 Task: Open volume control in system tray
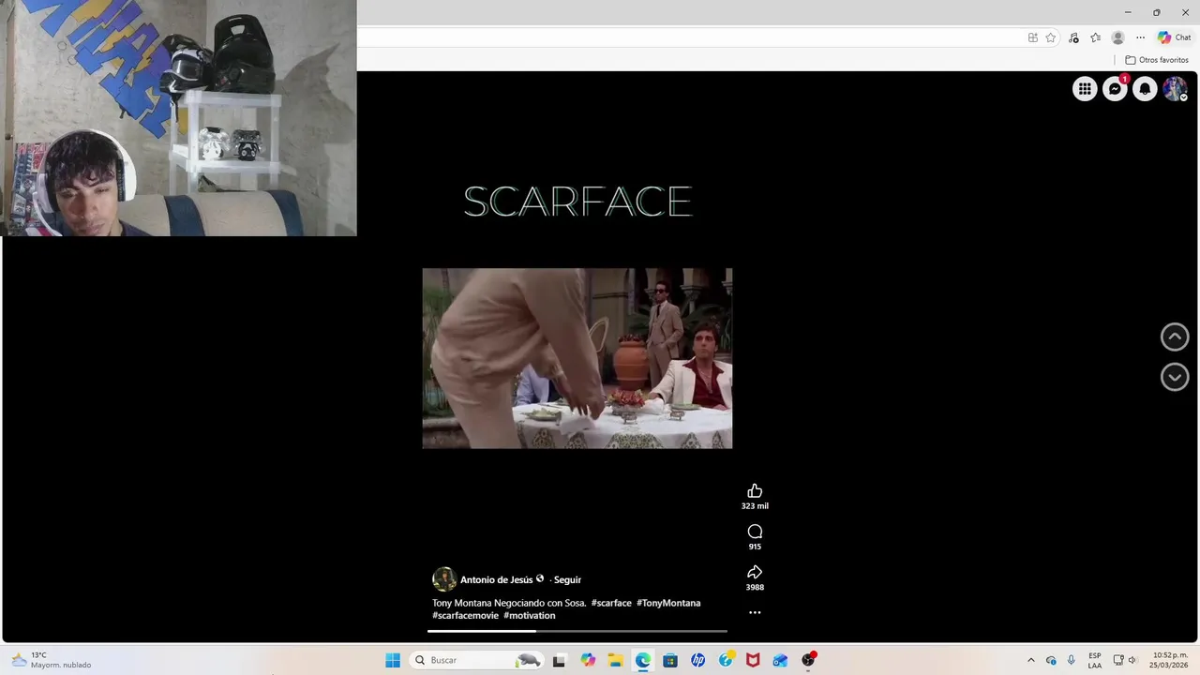[1132, 660]
